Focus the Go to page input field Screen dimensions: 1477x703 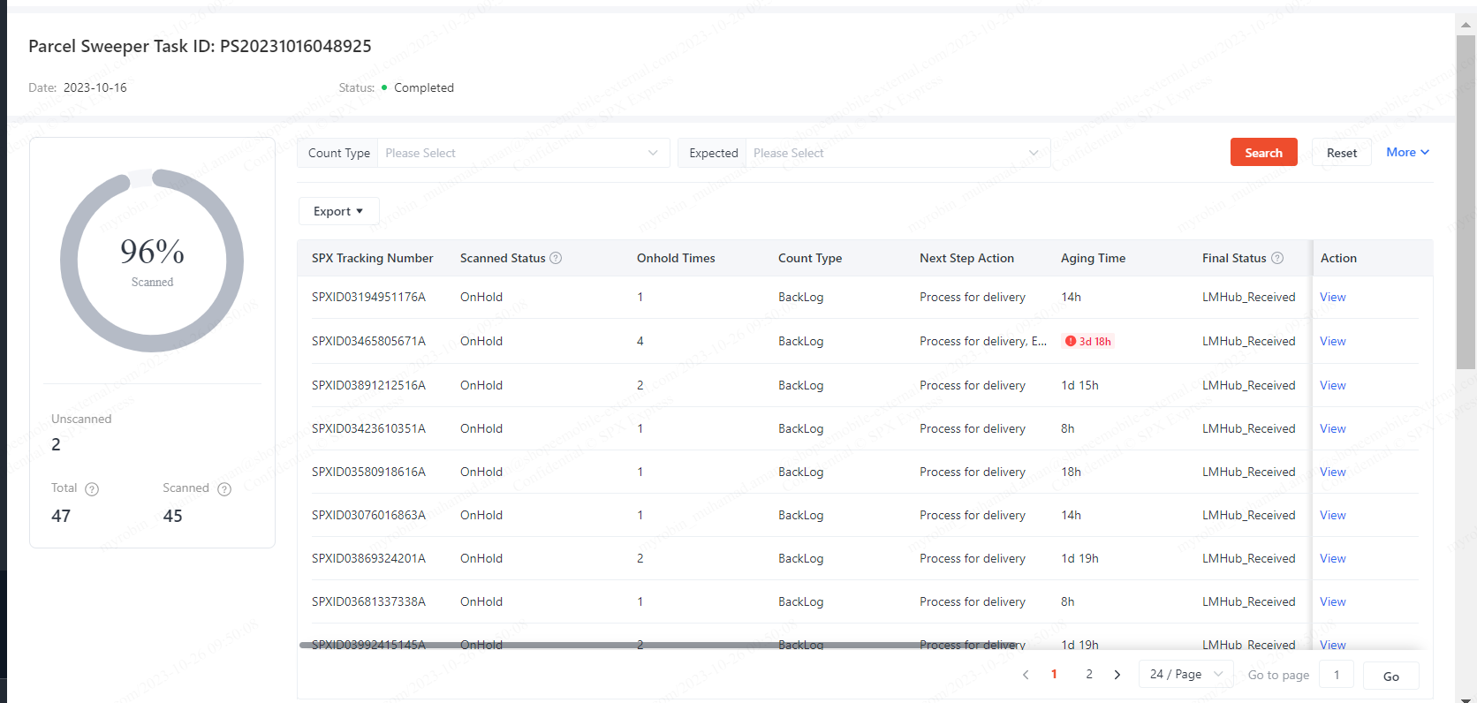click(x=1337, y=675)
